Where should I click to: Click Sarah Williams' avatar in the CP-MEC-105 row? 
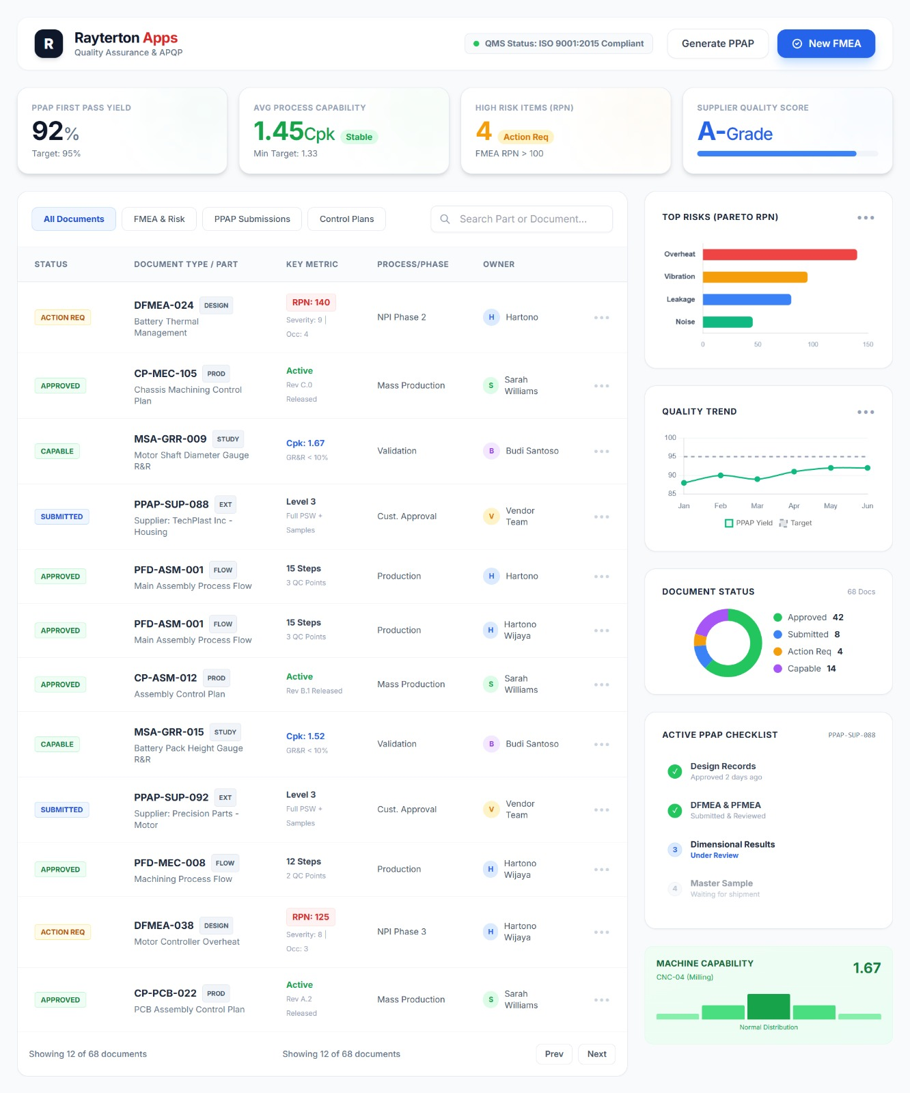pyautogui.click(x=491, y=385)
